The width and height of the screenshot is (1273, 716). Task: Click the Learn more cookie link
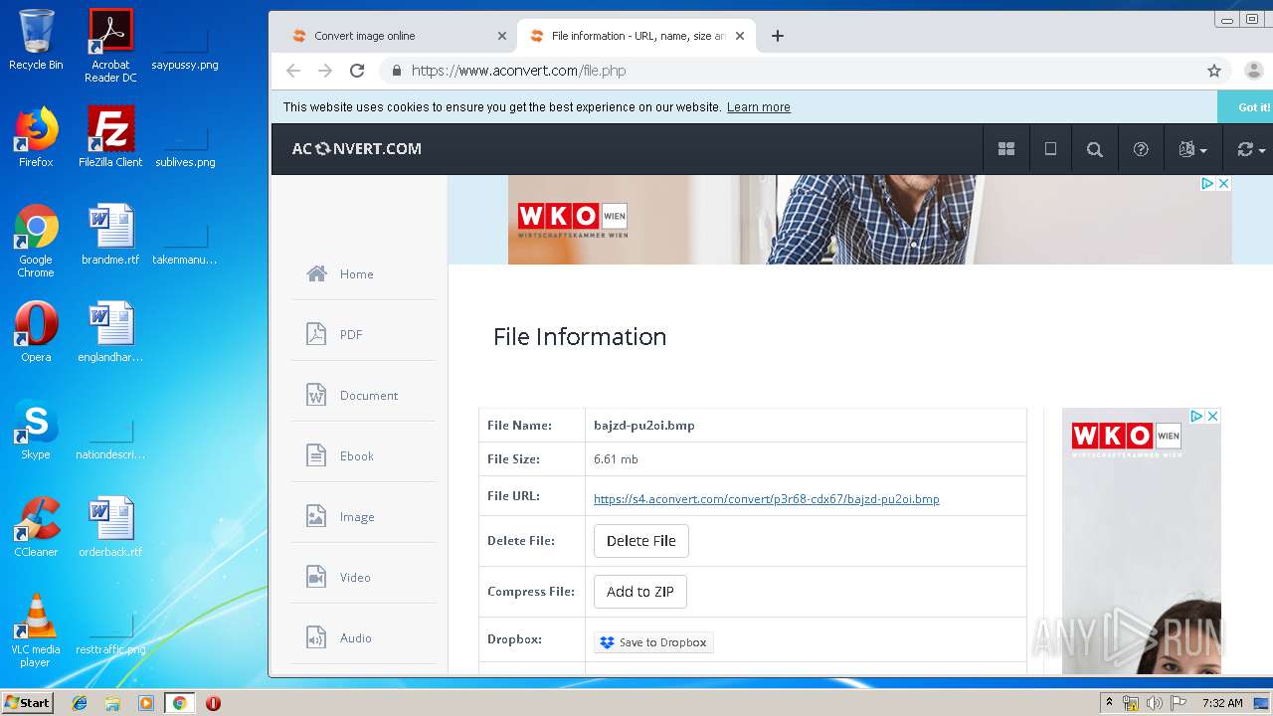(x=759, y=107)
